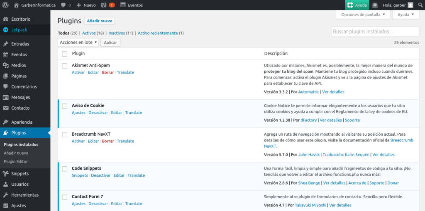The image size is (425, 211).
Task: Click the Añadir nuevo button beside Plugins title
Action: (100, 21)
